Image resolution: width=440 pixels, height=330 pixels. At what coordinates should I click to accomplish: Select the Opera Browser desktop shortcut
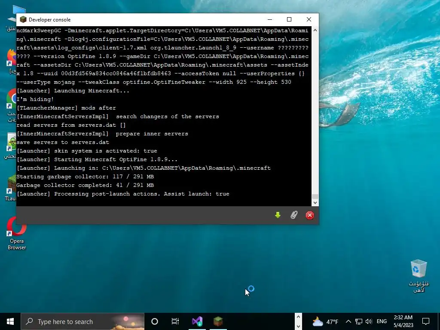pyautogui.click(x=17, y=233)
